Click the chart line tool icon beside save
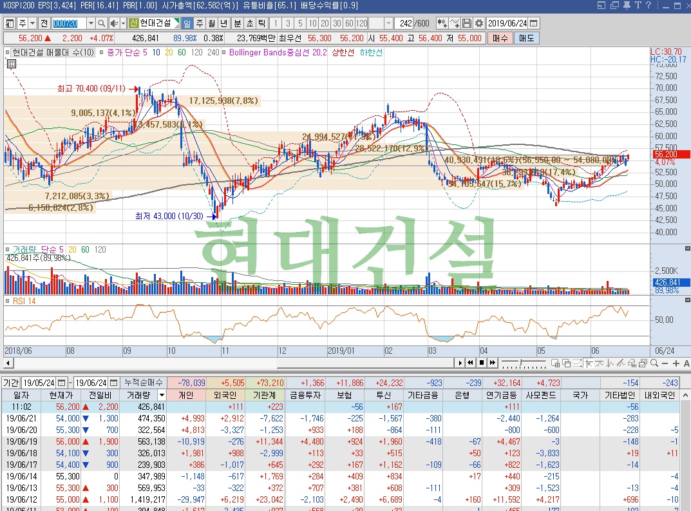 (455, 23)
